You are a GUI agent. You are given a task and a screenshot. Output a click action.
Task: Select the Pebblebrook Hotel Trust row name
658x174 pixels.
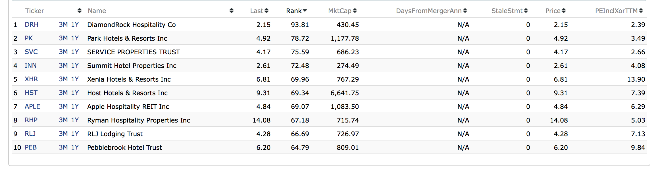[124, 148]
